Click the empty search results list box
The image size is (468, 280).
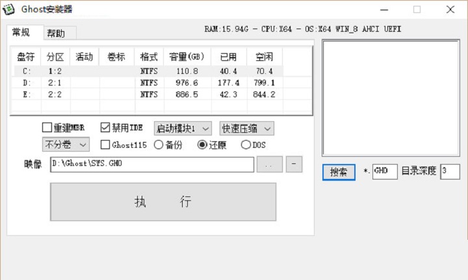[391, 98]
